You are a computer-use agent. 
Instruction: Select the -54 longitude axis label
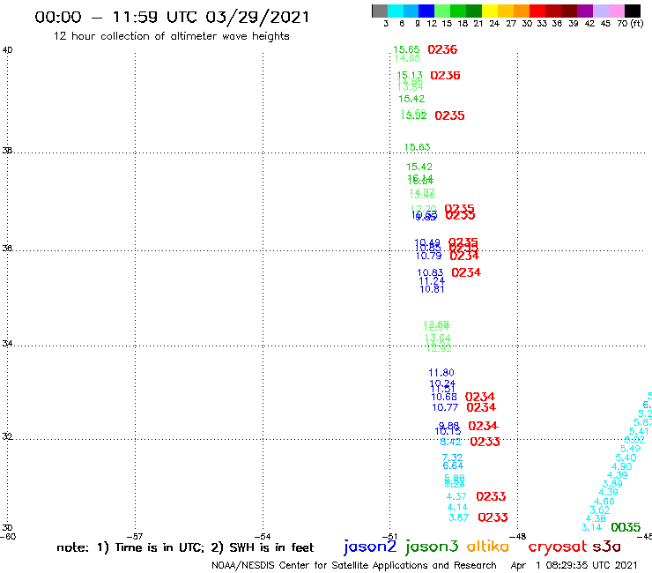click(263, 537)
